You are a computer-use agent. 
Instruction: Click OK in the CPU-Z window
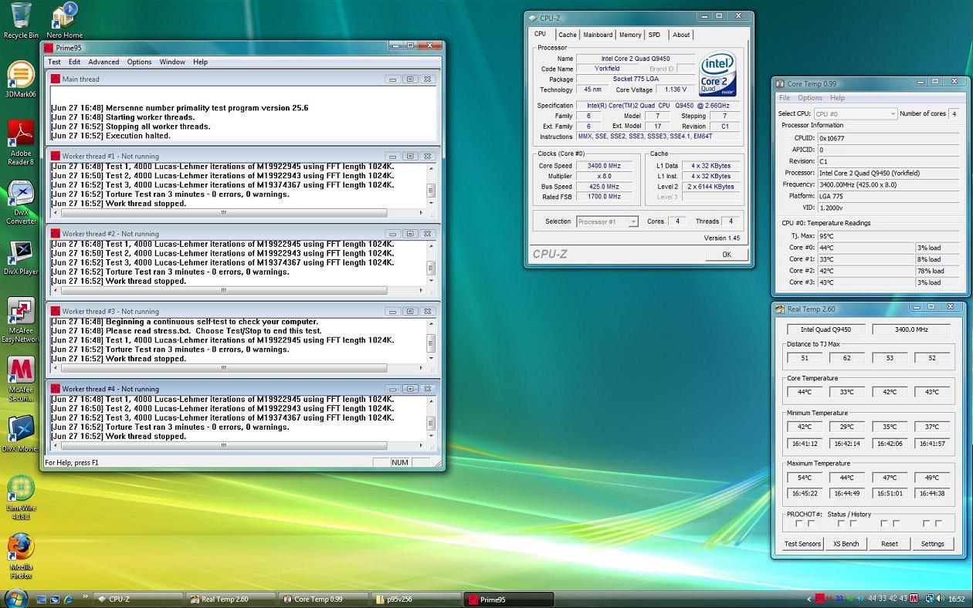coord(727,254)
